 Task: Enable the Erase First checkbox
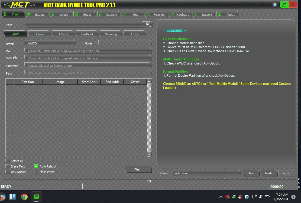coord(8,166)
